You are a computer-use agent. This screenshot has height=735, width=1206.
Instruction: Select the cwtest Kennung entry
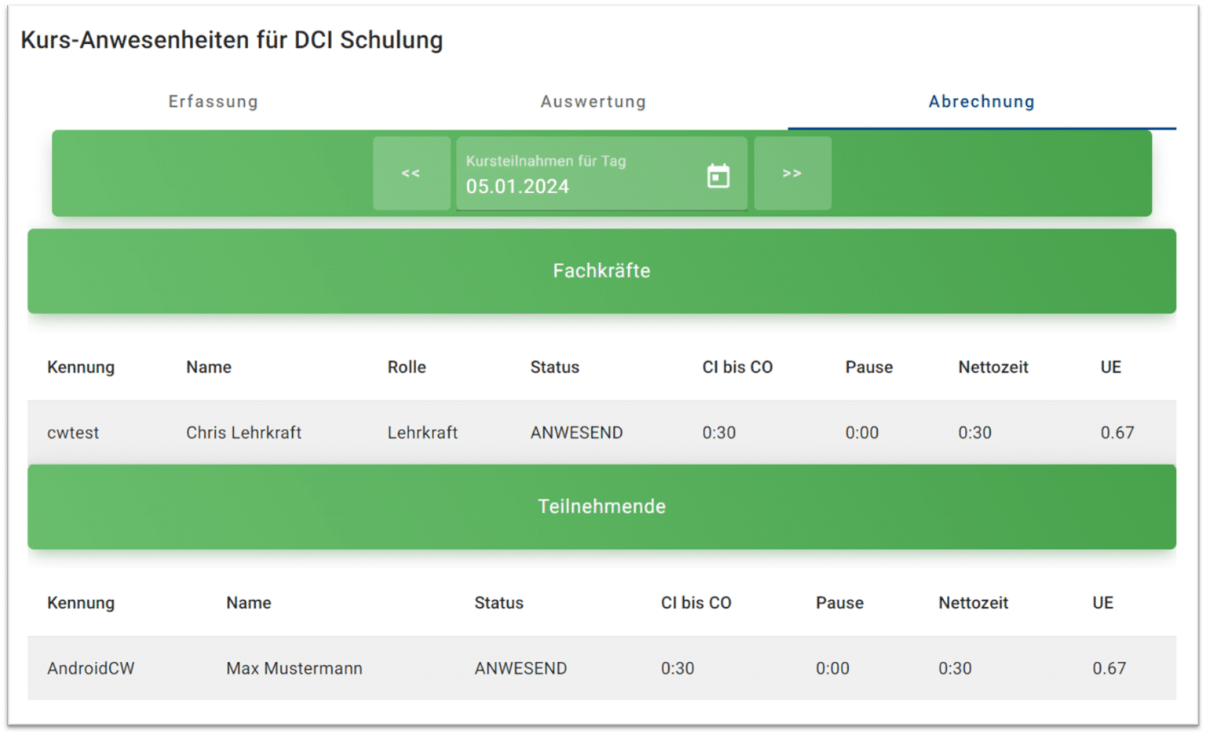[72, 432]
